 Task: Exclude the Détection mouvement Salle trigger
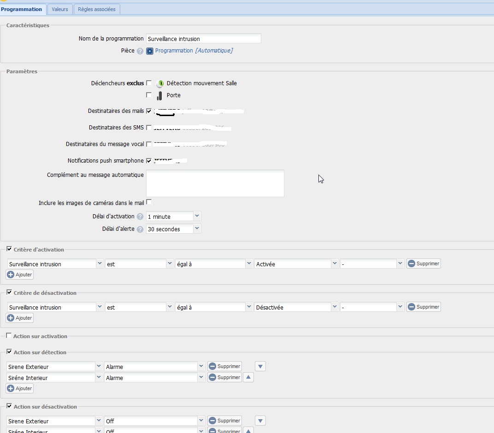coord(149,83)
